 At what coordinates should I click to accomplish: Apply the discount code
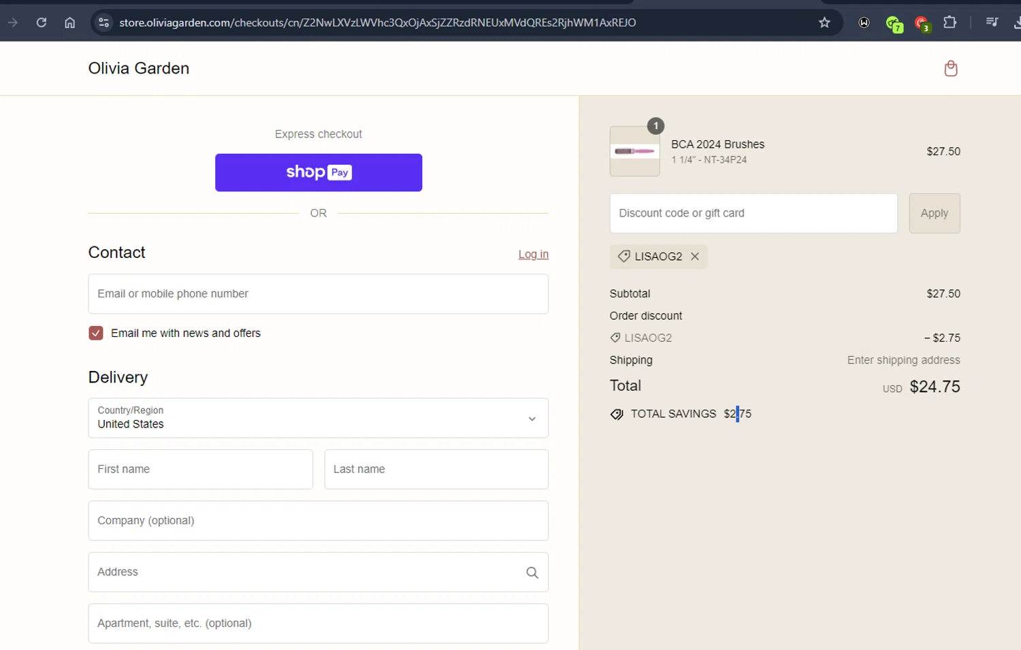click(935, 213)
